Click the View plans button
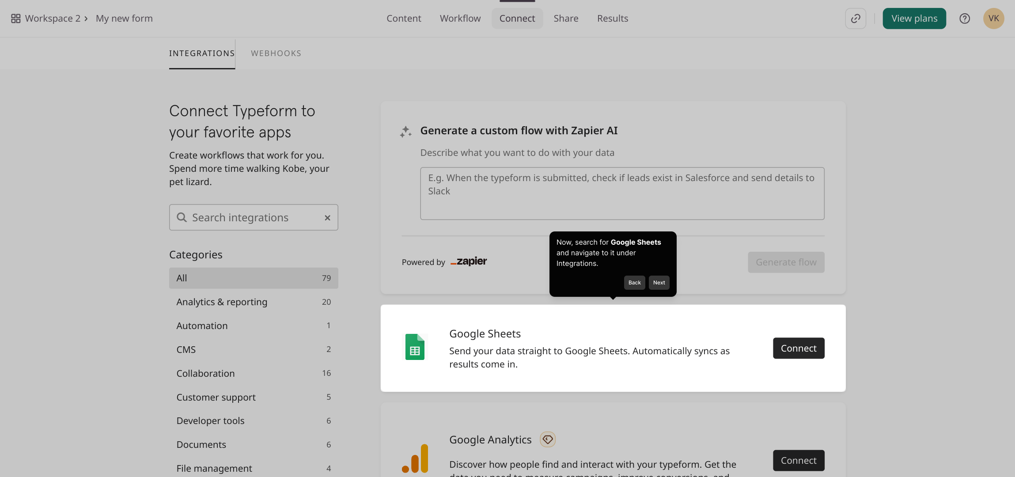 coord(914,19)
